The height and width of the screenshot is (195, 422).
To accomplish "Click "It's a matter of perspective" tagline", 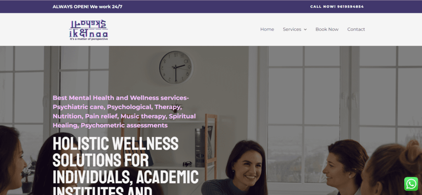I will click(x=89, y=39).
